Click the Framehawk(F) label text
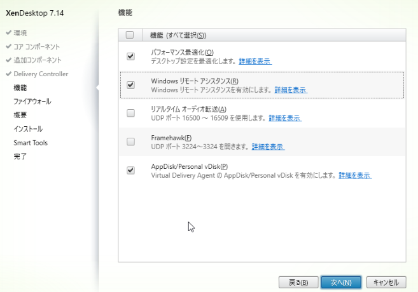418x292 pixels. (171, 138)
